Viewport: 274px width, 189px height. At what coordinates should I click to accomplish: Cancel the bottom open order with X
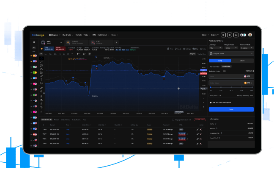tap(200, 144)
